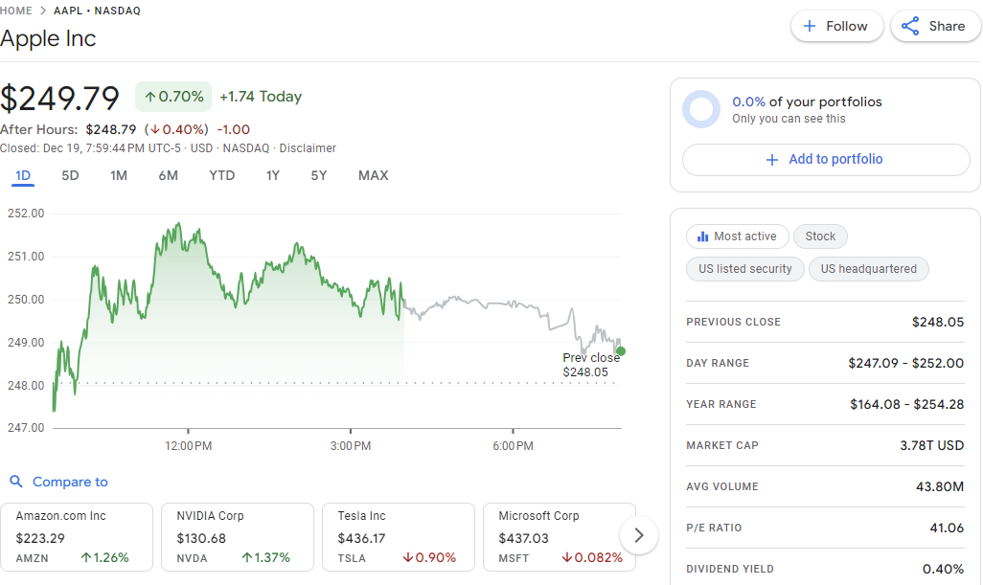Screen dimensions: 983x585
Task: Click the P/E RATIO value 41.06
Action: [947, 528]
